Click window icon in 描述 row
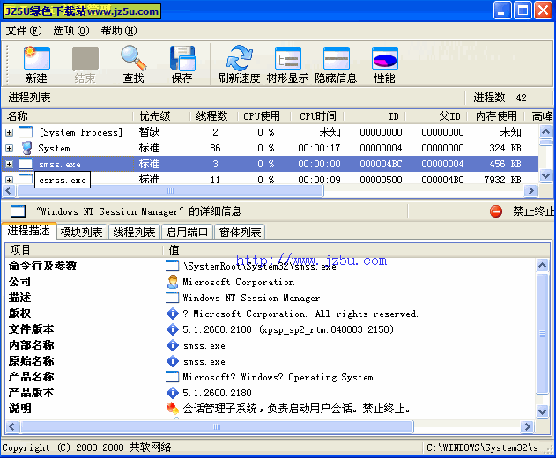This screenshot has height=458, width=556. (x=173, y=298)
